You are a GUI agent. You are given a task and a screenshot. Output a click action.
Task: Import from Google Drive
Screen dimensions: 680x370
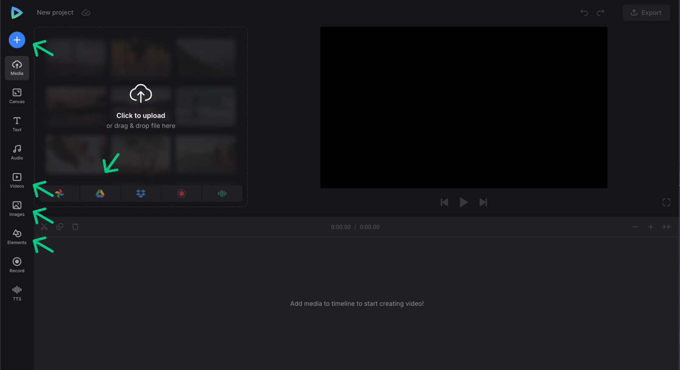click(x=100, y=194)
